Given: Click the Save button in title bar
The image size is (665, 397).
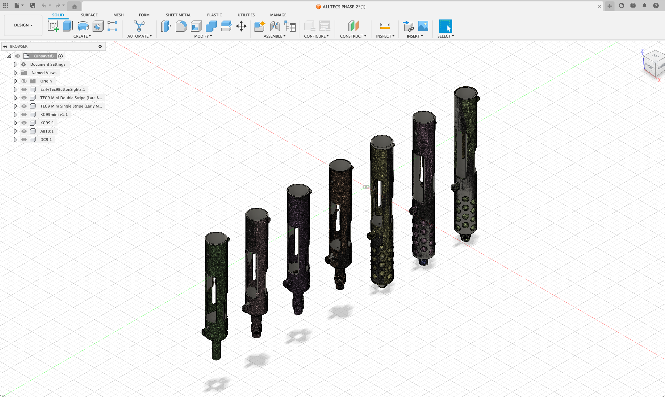Looking at the screenshot, I should tap(33, 6).
